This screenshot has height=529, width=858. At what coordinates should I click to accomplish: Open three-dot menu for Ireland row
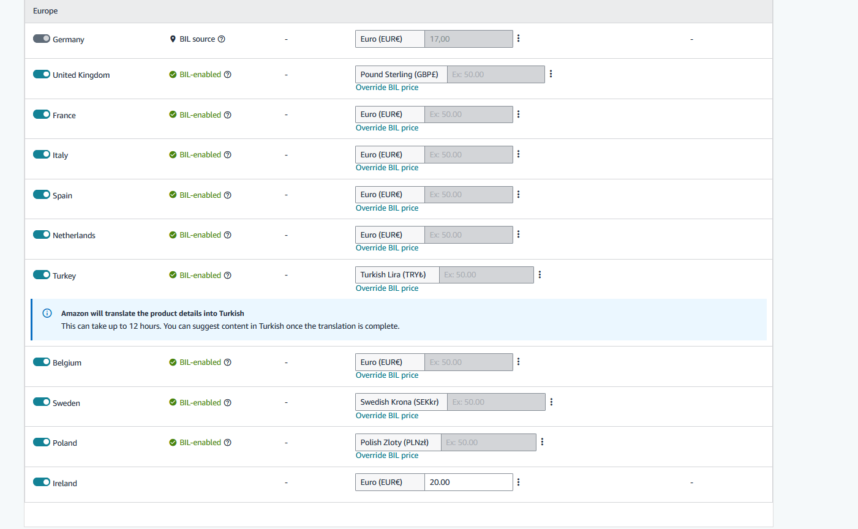coord(518,482)
